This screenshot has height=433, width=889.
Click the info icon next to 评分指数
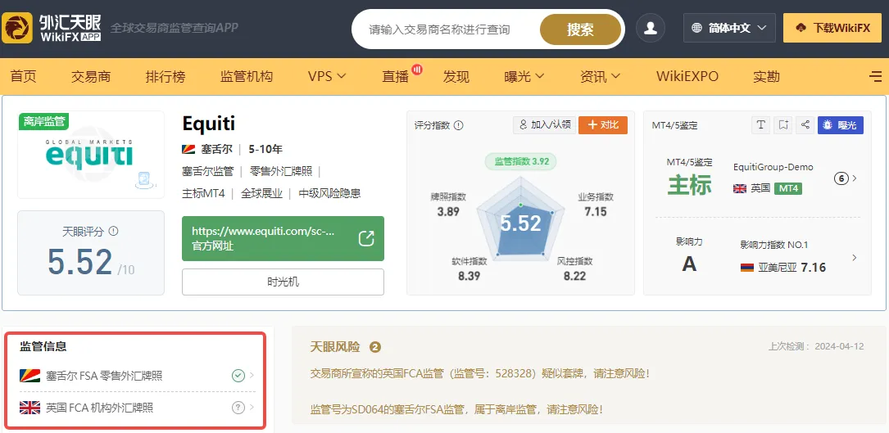coord(459,125)
